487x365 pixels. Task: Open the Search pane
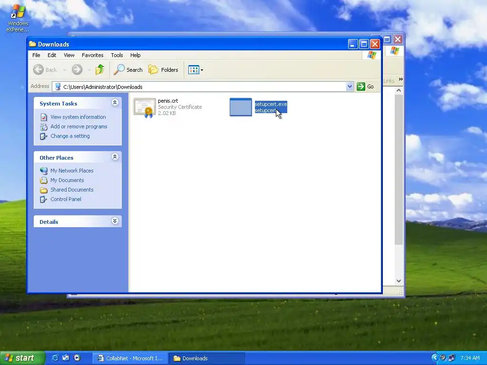point(128,70)
